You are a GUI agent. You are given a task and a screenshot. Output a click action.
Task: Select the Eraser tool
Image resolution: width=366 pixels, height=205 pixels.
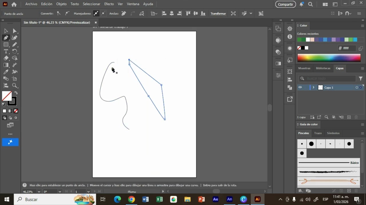coord(6,58)
